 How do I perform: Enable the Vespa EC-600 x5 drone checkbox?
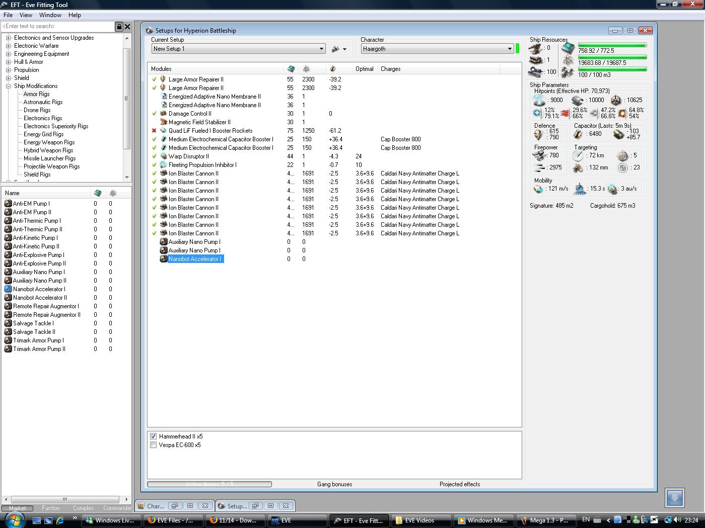(154, 445)
